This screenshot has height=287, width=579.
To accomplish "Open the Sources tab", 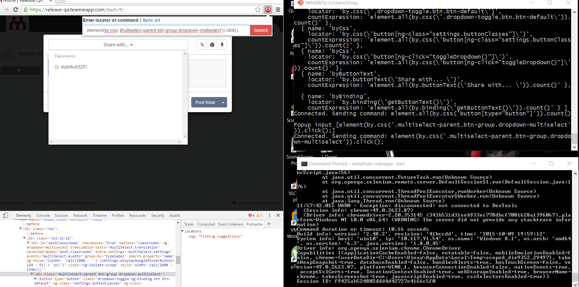I will coord(61,215).
